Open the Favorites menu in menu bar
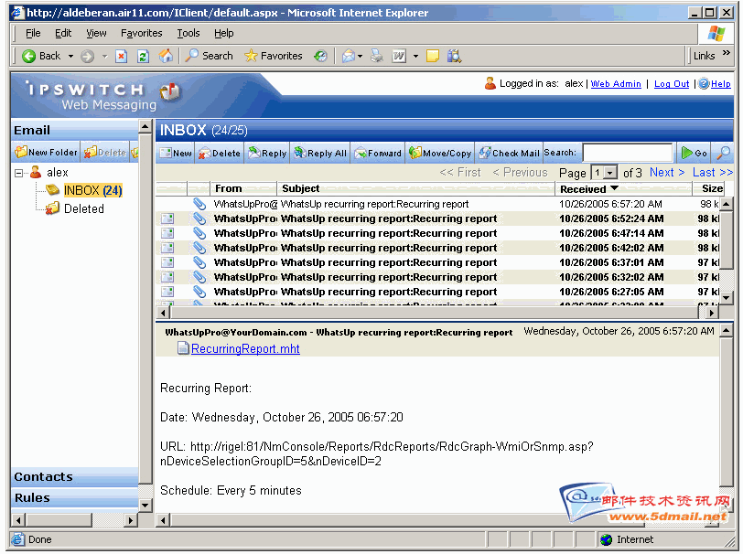The image size is (743, 554). [x=141, y=33]
